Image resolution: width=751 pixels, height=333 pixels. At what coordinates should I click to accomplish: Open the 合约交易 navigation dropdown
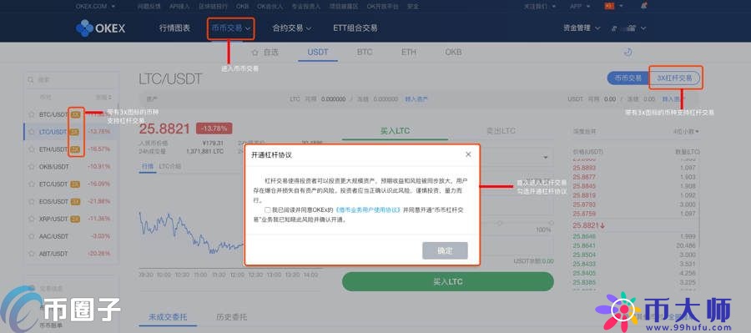292,28
